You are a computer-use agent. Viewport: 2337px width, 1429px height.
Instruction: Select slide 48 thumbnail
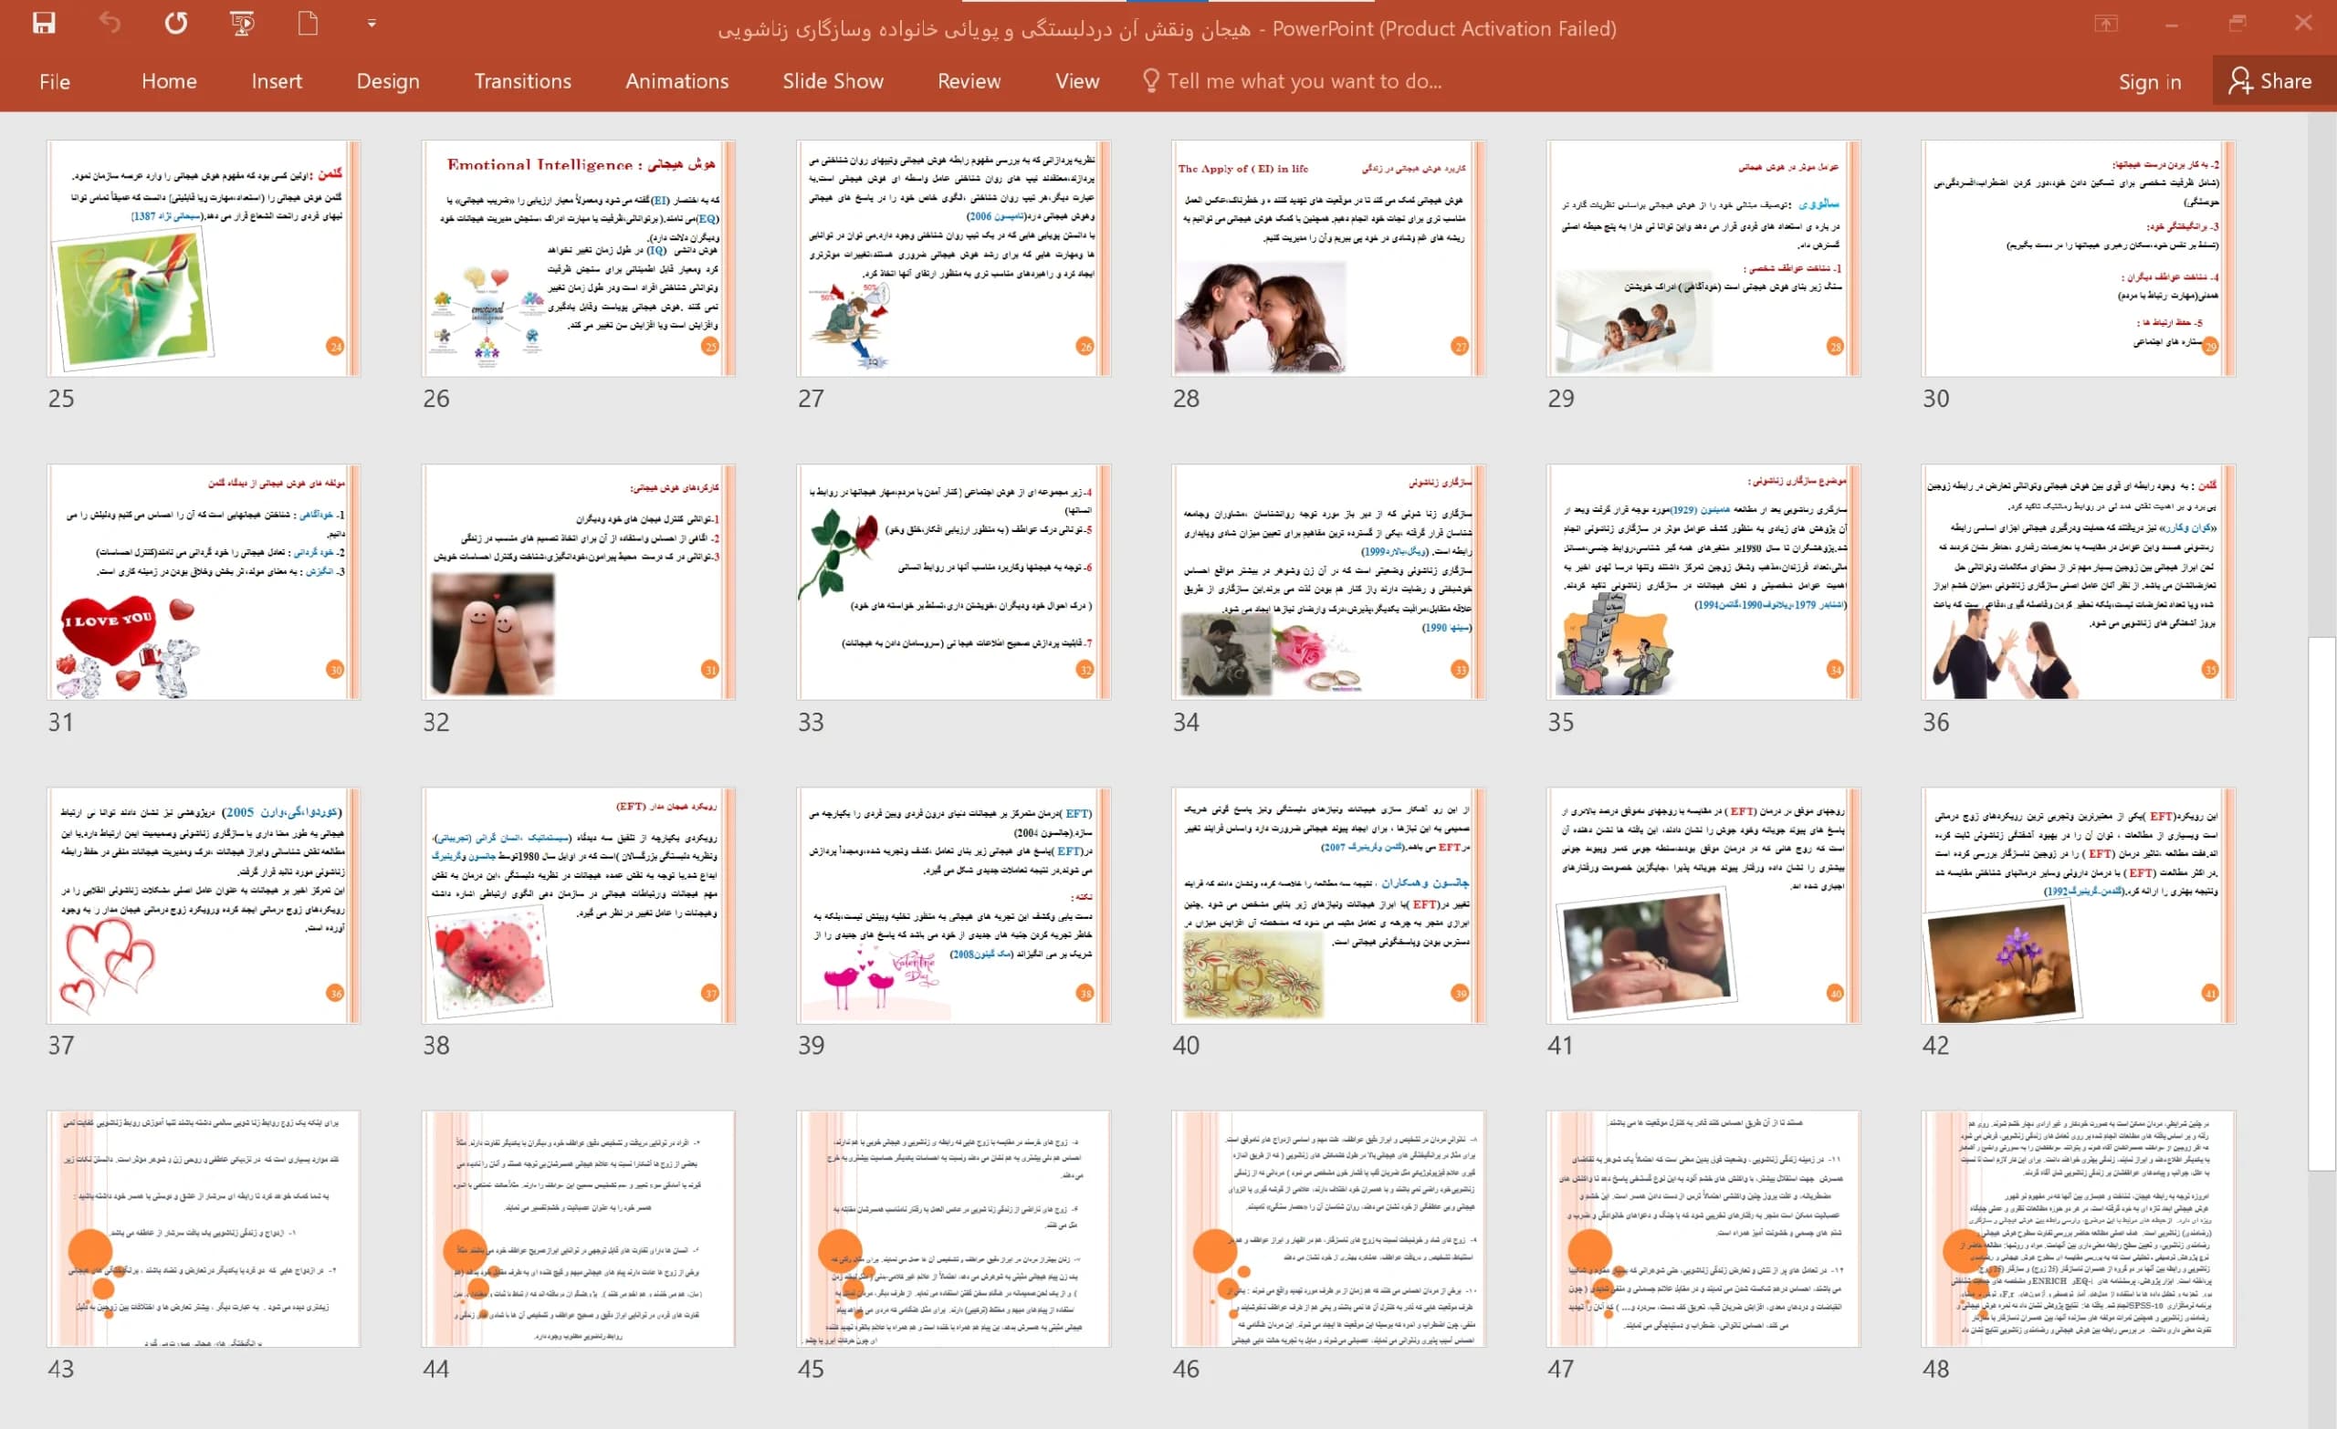(2079, 1228)
